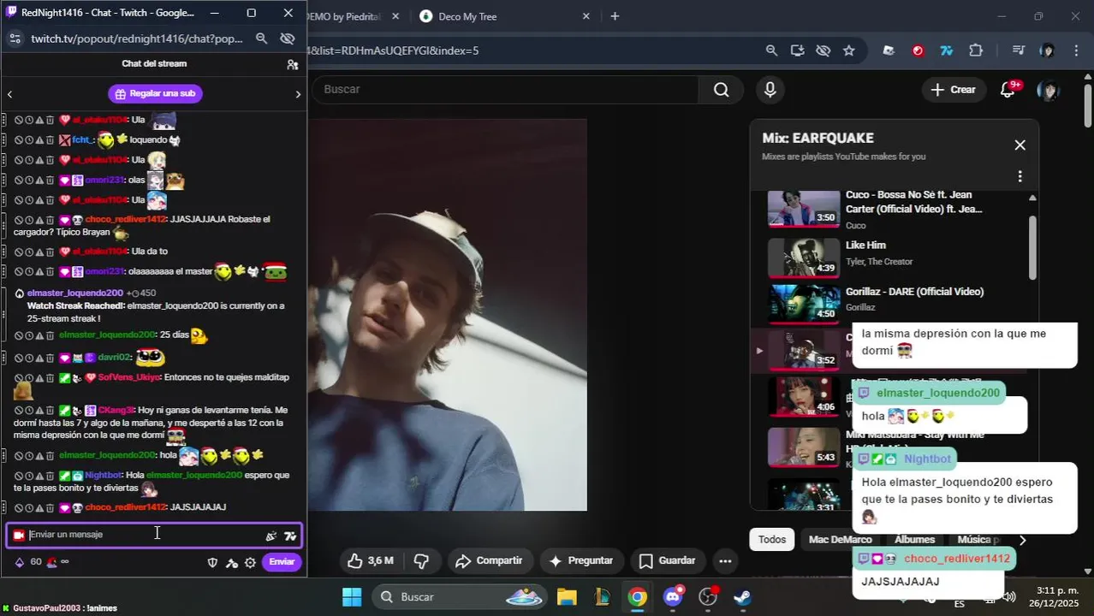Open 7TV emote menu in message box
Image resolution: width=1094 pixels, height=616 pixels.
coord(290,536)
